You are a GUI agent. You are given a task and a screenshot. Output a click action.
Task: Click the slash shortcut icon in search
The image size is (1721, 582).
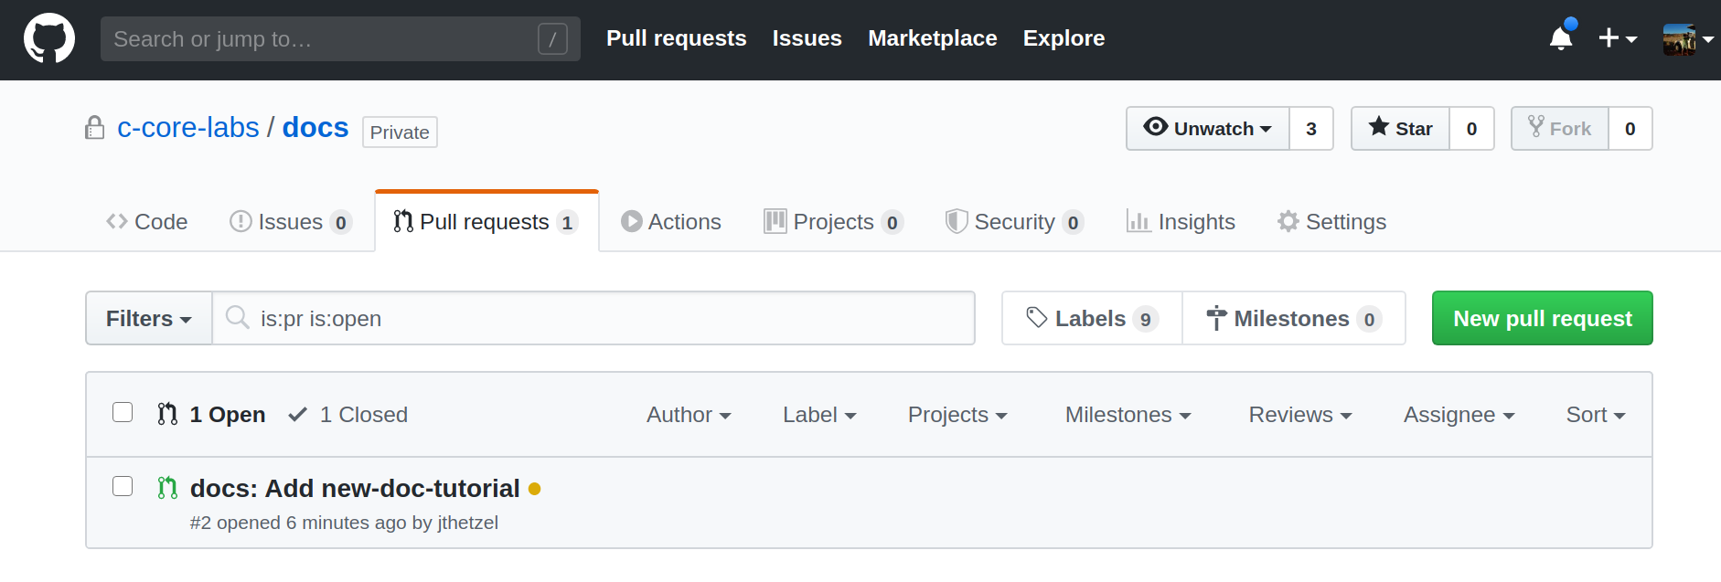coord(552,38)
